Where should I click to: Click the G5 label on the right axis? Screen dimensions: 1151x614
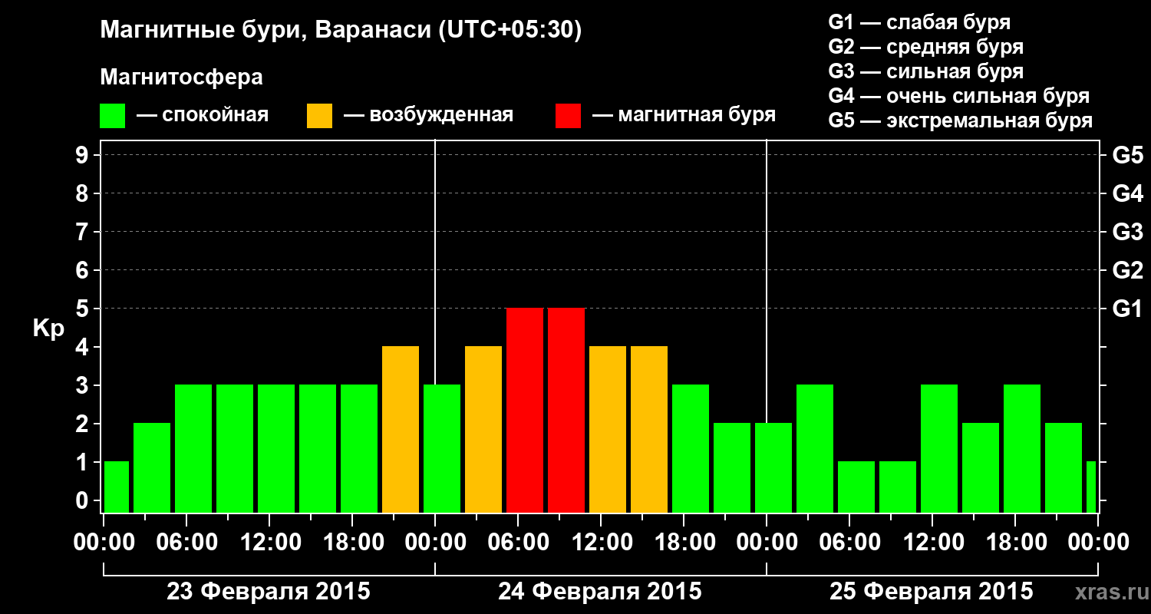(1127, 156)
